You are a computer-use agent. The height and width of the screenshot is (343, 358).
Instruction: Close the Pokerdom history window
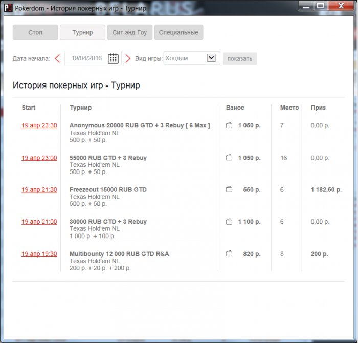tap(341, 6)
